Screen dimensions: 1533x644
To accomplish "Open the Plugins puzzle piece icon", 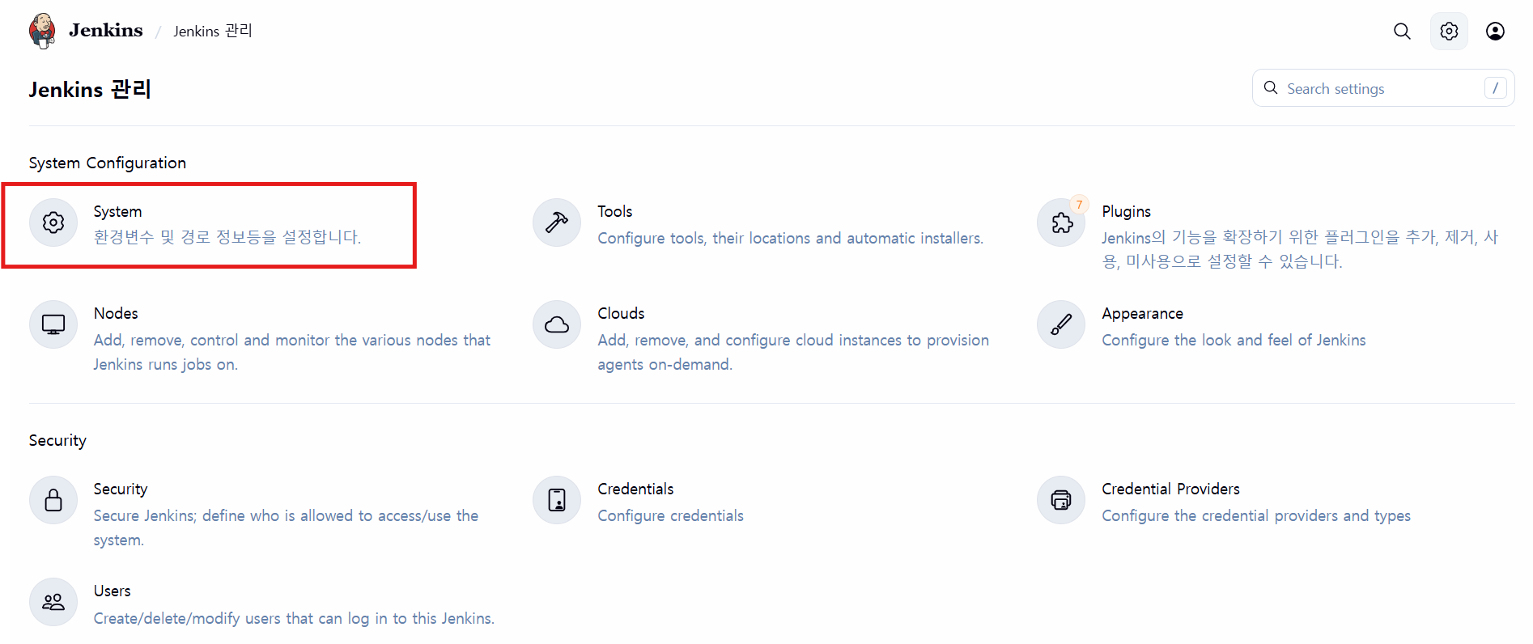I will [1061, 222].
